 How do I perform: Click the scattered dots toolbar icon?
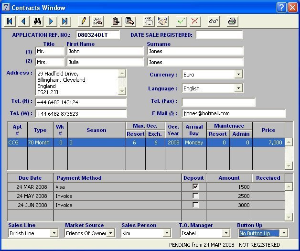point(162,21)
